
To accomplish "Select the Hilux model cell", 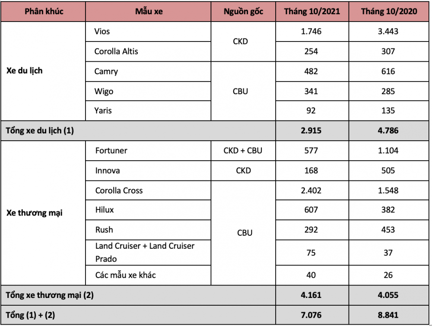I will coord(148,210).
